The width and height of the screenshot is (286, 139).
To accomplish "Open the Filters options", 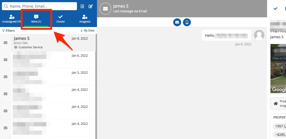I will [8, 31].
